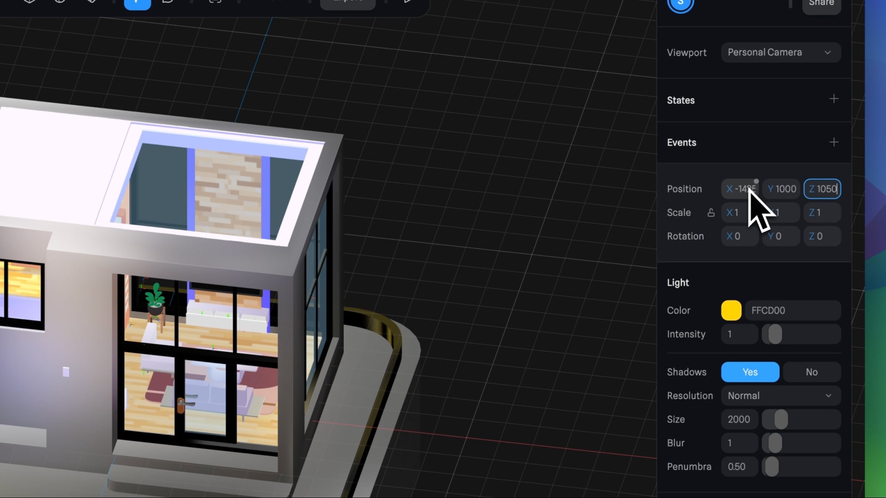Add a new event with plus icon

pos(833,142)
